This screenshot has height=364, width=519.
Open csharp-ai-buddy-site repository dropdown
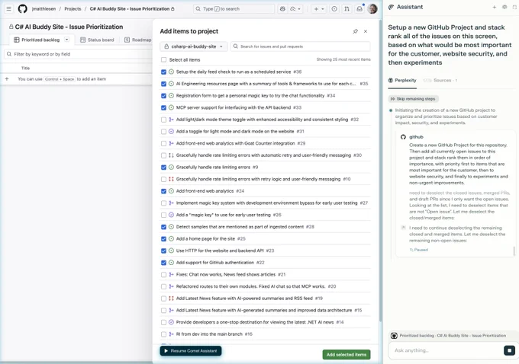click(194, 46)
